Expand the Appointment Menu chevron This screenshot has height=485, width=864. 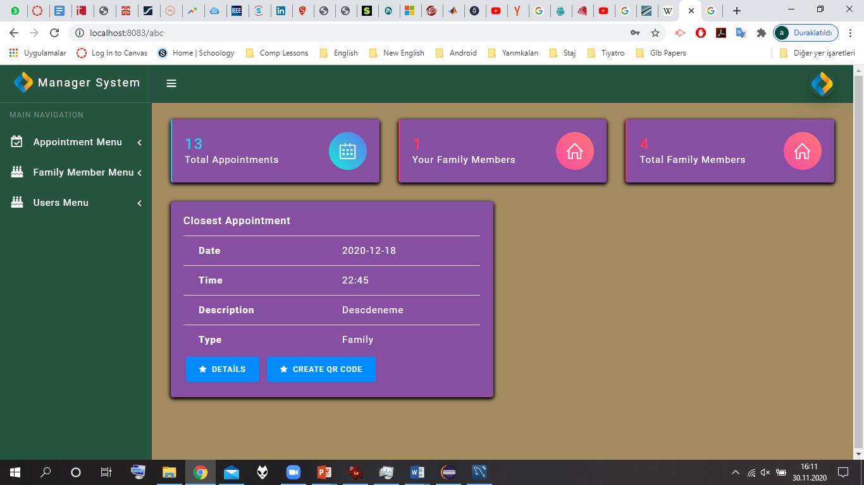(139, 143)
